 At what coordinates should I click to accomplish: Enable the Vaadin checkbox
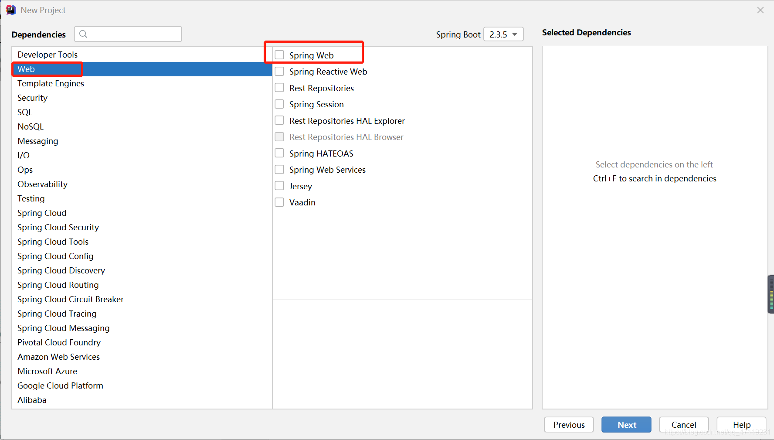(279, 202)
